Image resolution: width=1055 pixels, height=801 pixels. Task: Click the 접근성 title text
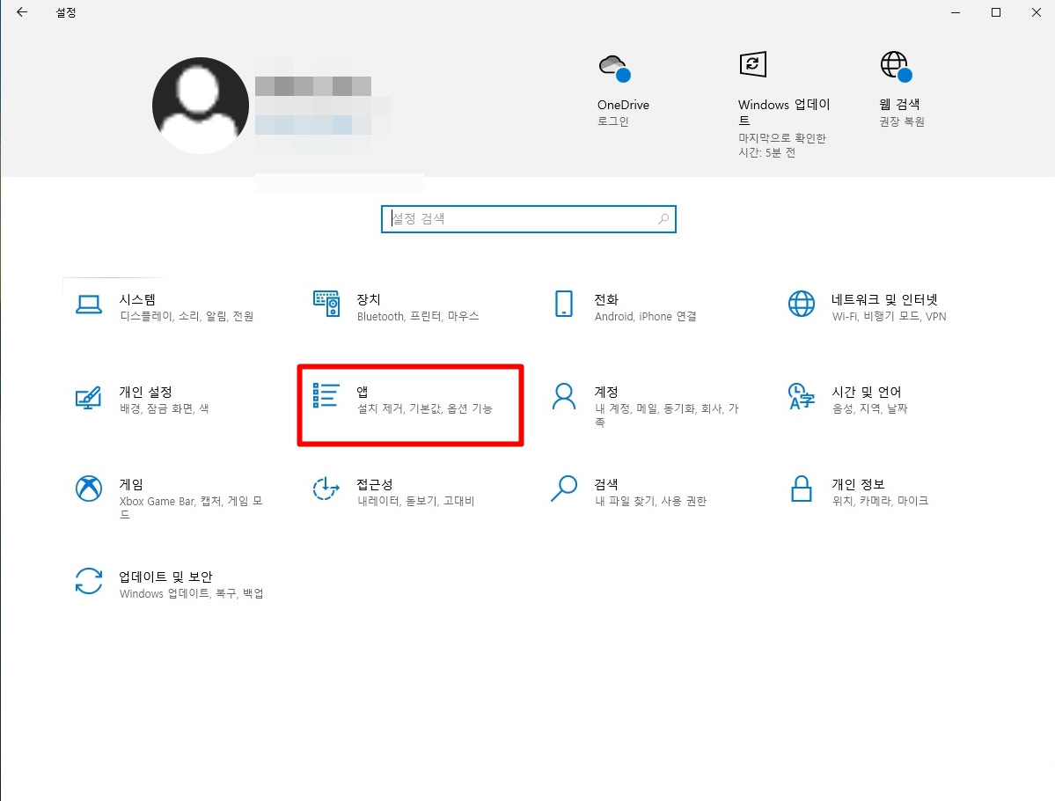coord(375,484)
